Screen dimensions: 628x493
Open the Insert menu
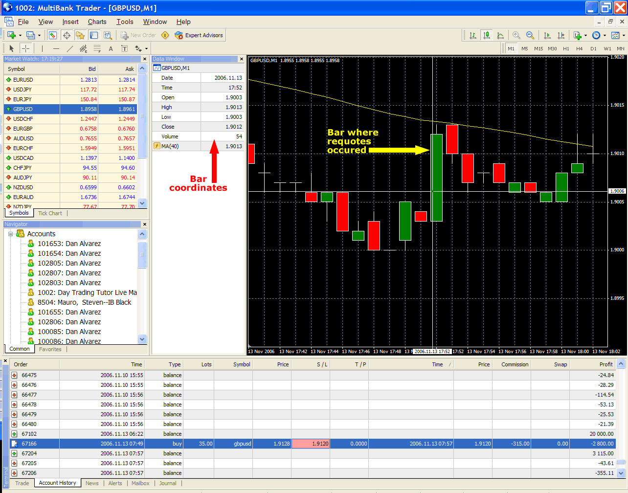tap(70, 22)
